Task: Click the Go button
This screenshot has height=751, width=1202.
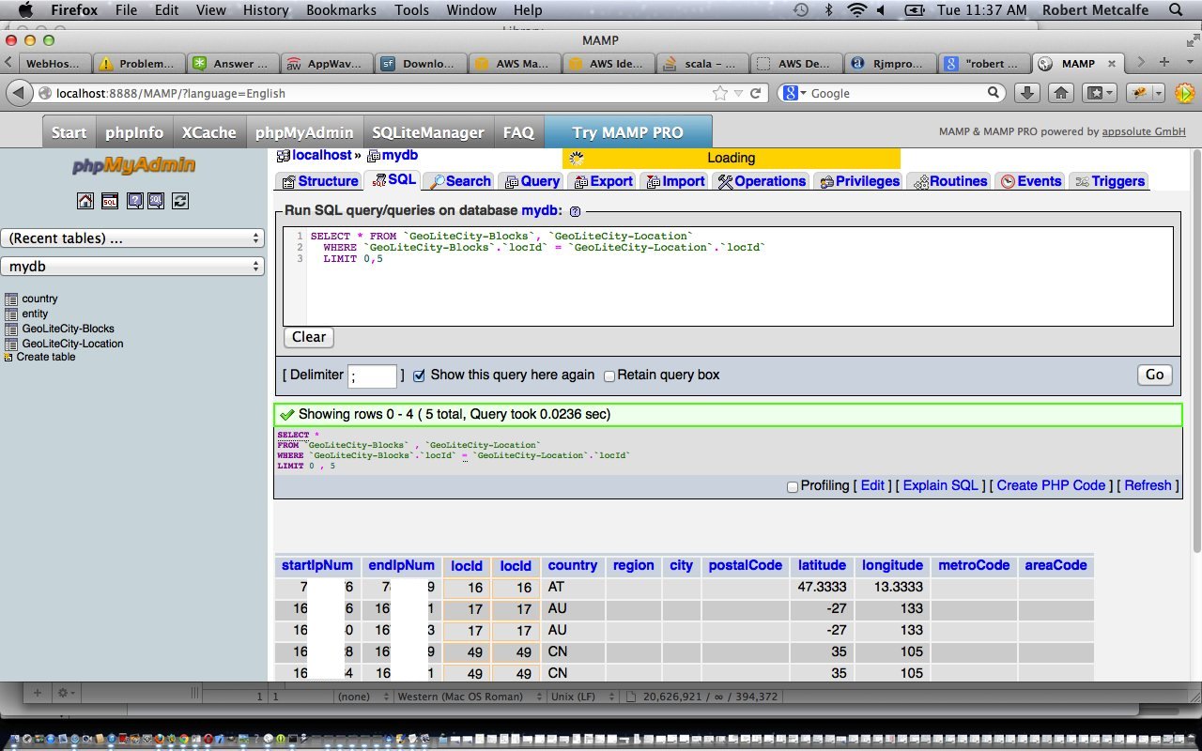Action: coord(1154,375)
